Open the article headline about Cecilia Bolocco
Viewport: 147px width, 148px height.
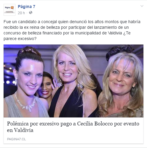click(73, 127)
